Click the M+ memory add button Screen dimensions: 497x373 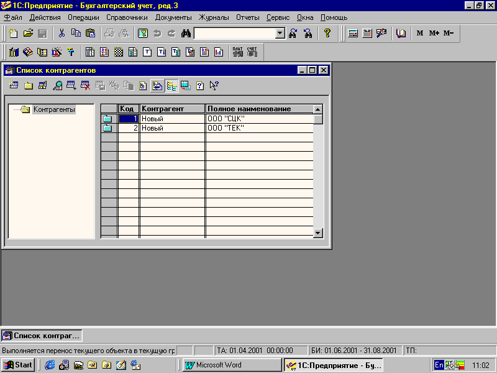click(x=434, y=34)
